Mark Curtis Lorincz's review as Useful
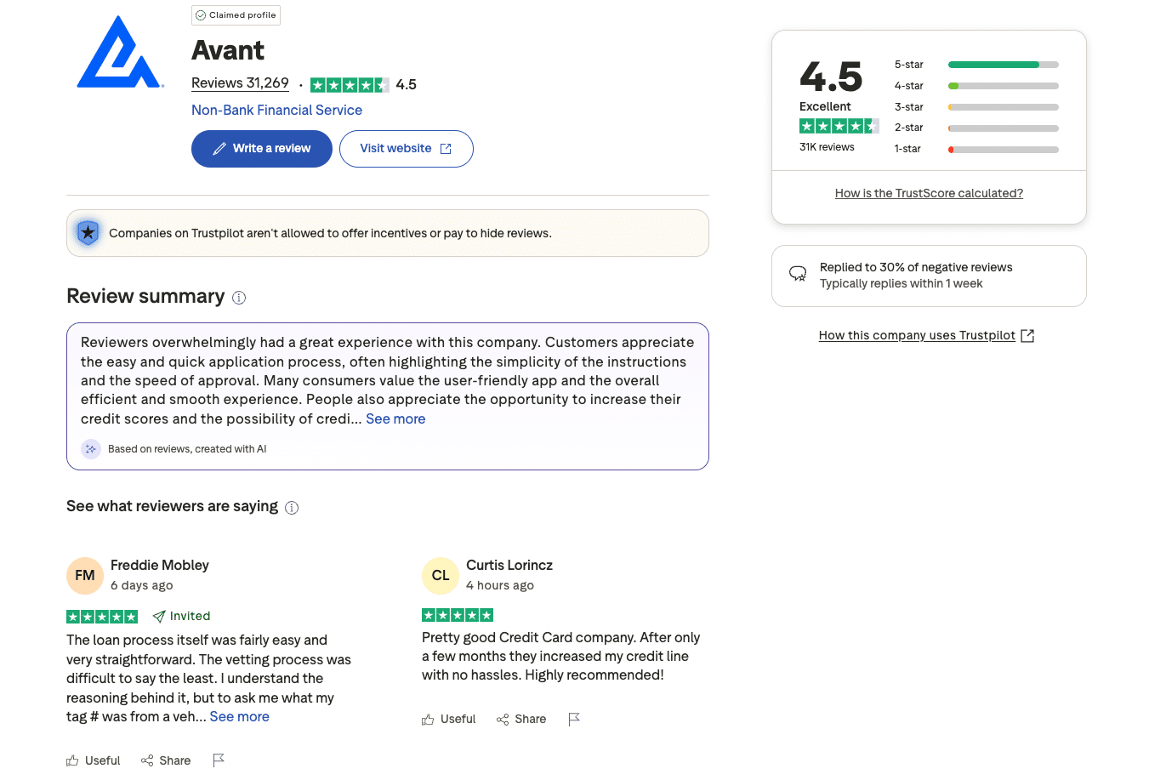 448,719
